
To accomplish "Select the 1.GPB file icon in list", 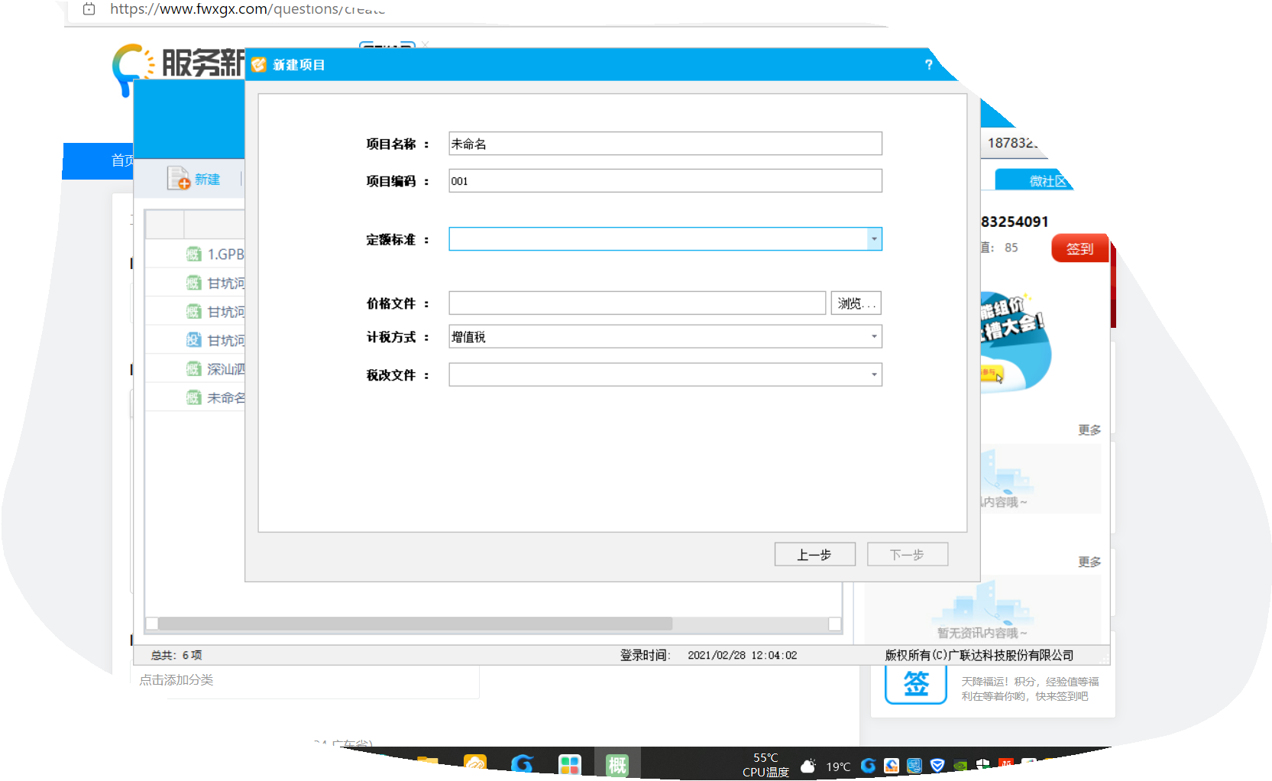I will tap(194, 254).
